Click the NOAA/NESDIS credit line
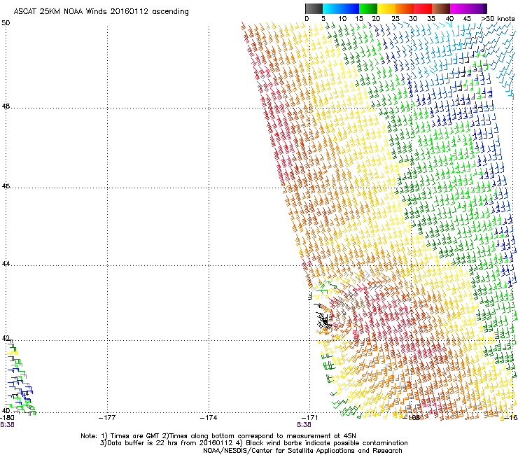518x455 pixels. (302, 450)
